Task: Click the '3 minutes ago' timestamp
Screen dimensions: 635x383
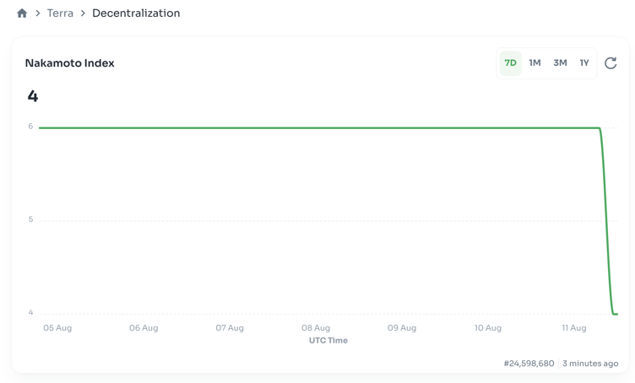Action: click(x=590, y=364)
